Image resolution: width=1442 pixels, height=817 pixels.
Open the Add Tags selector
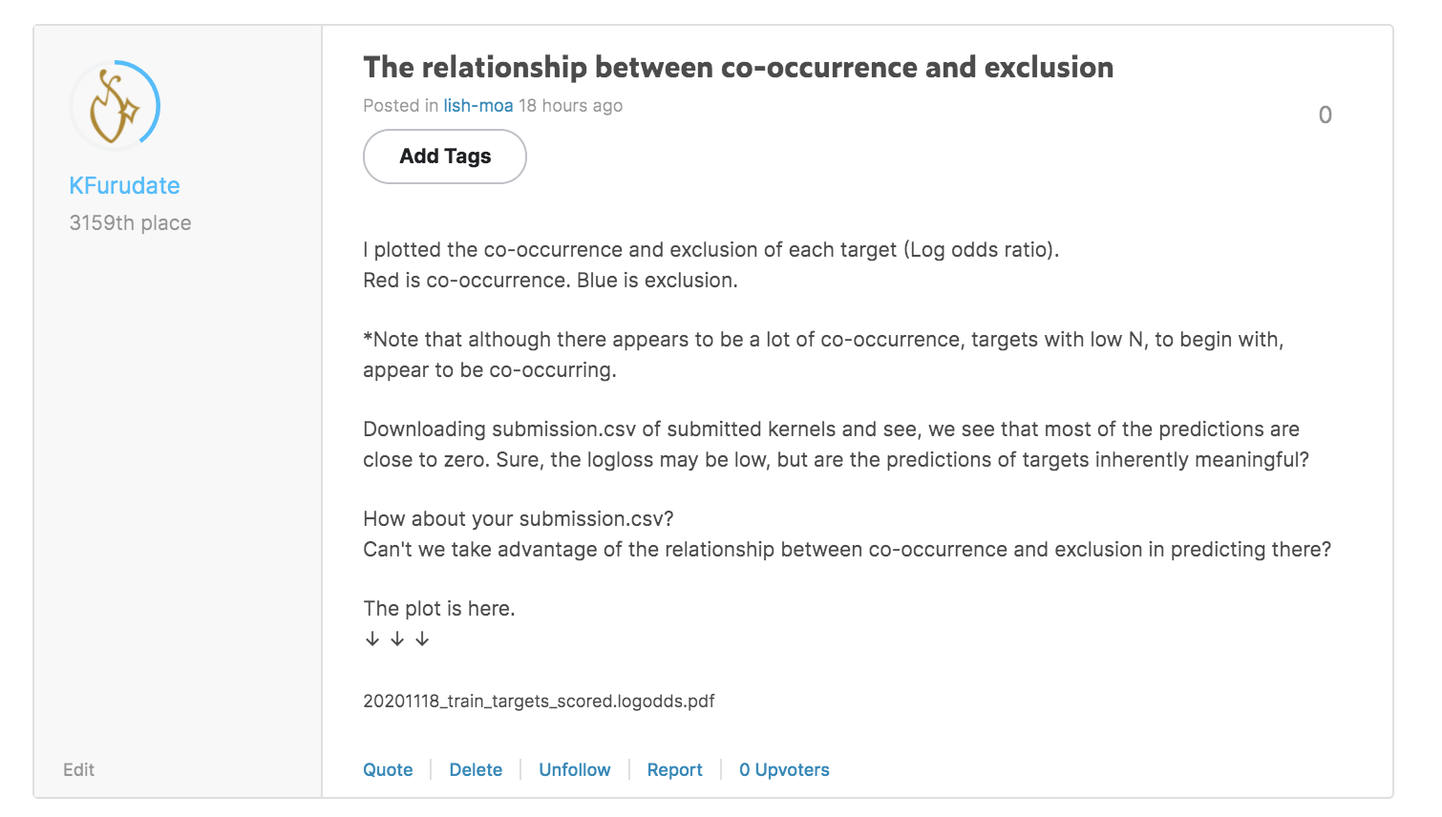pos(444,156)
